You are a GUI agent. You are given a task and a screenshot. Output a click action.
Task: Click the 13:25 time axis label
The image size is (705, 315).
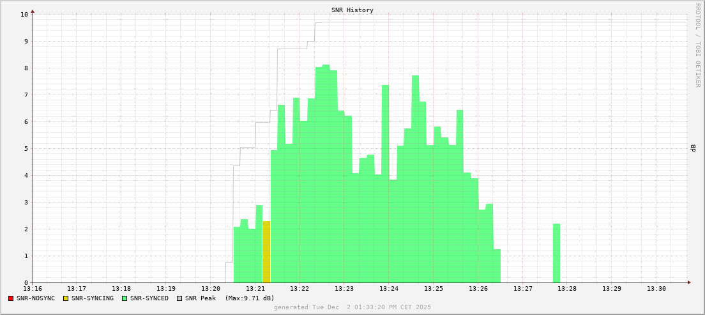pyautogui.click(x=434, y=289)
